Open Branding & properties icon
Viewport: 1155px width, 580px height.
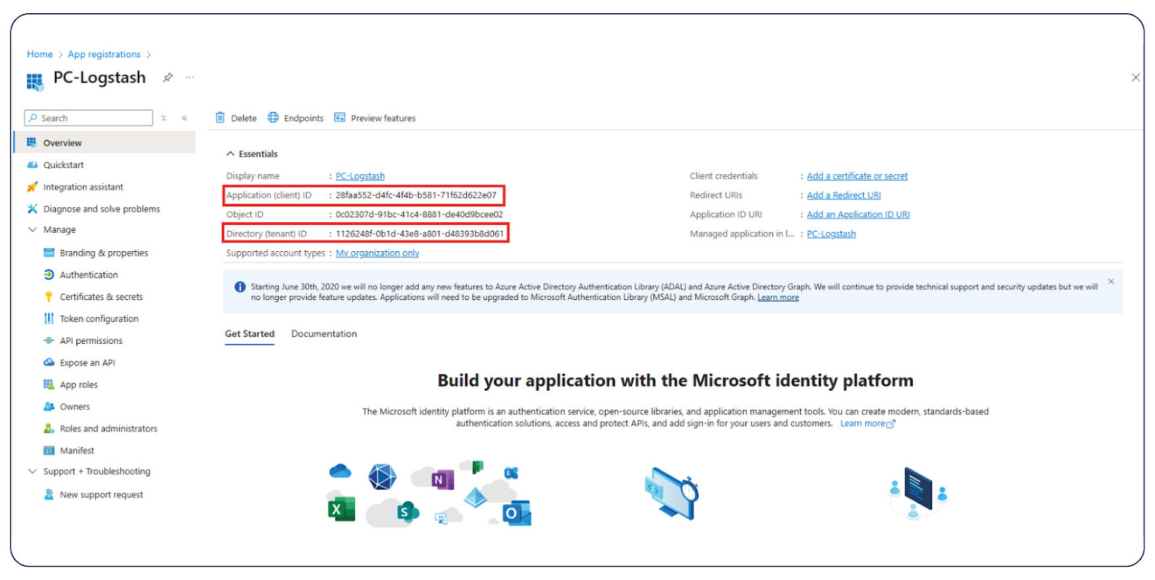tap(49, 252)
